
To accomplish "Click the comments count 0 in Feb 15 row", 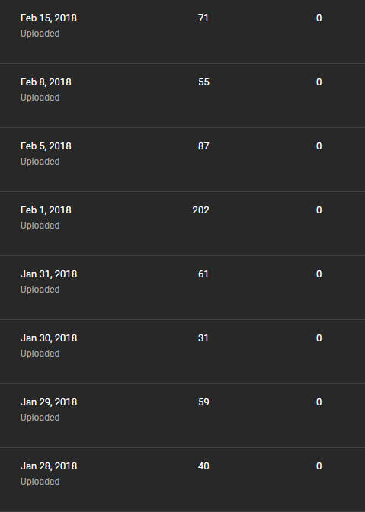I will pos(319,18).
